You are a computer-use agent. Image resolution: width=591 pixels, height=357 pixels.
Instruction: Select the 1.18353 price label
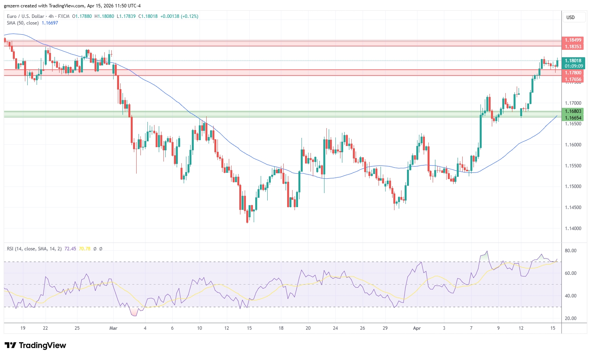point(573,47)
